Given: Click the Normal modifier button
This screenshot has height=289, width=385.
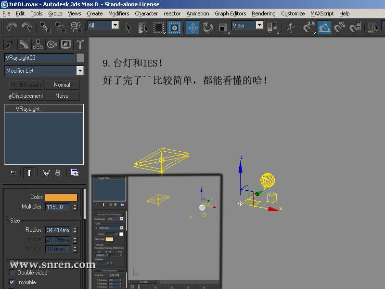Looking at the screenshot, I should point(62,85).
